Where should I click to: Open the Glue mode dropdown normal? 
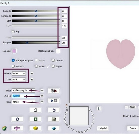click(x=23, y=102)
